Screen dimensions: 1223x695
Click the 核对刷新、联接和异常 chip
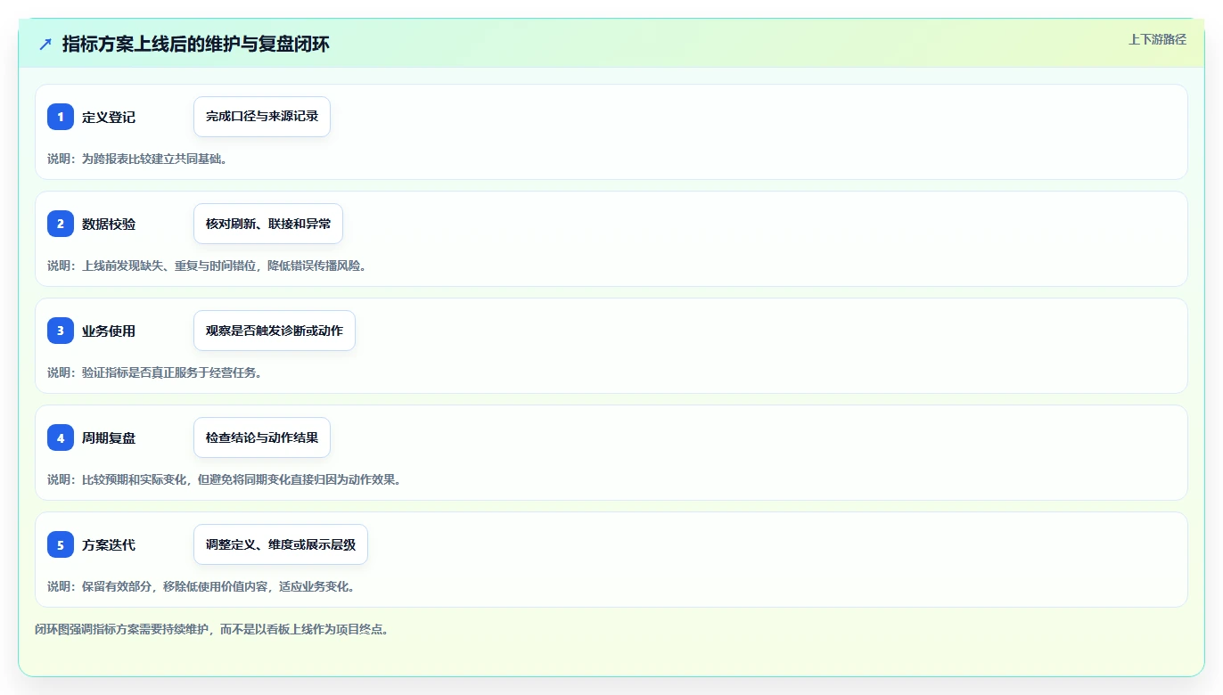tap(268, 224)
